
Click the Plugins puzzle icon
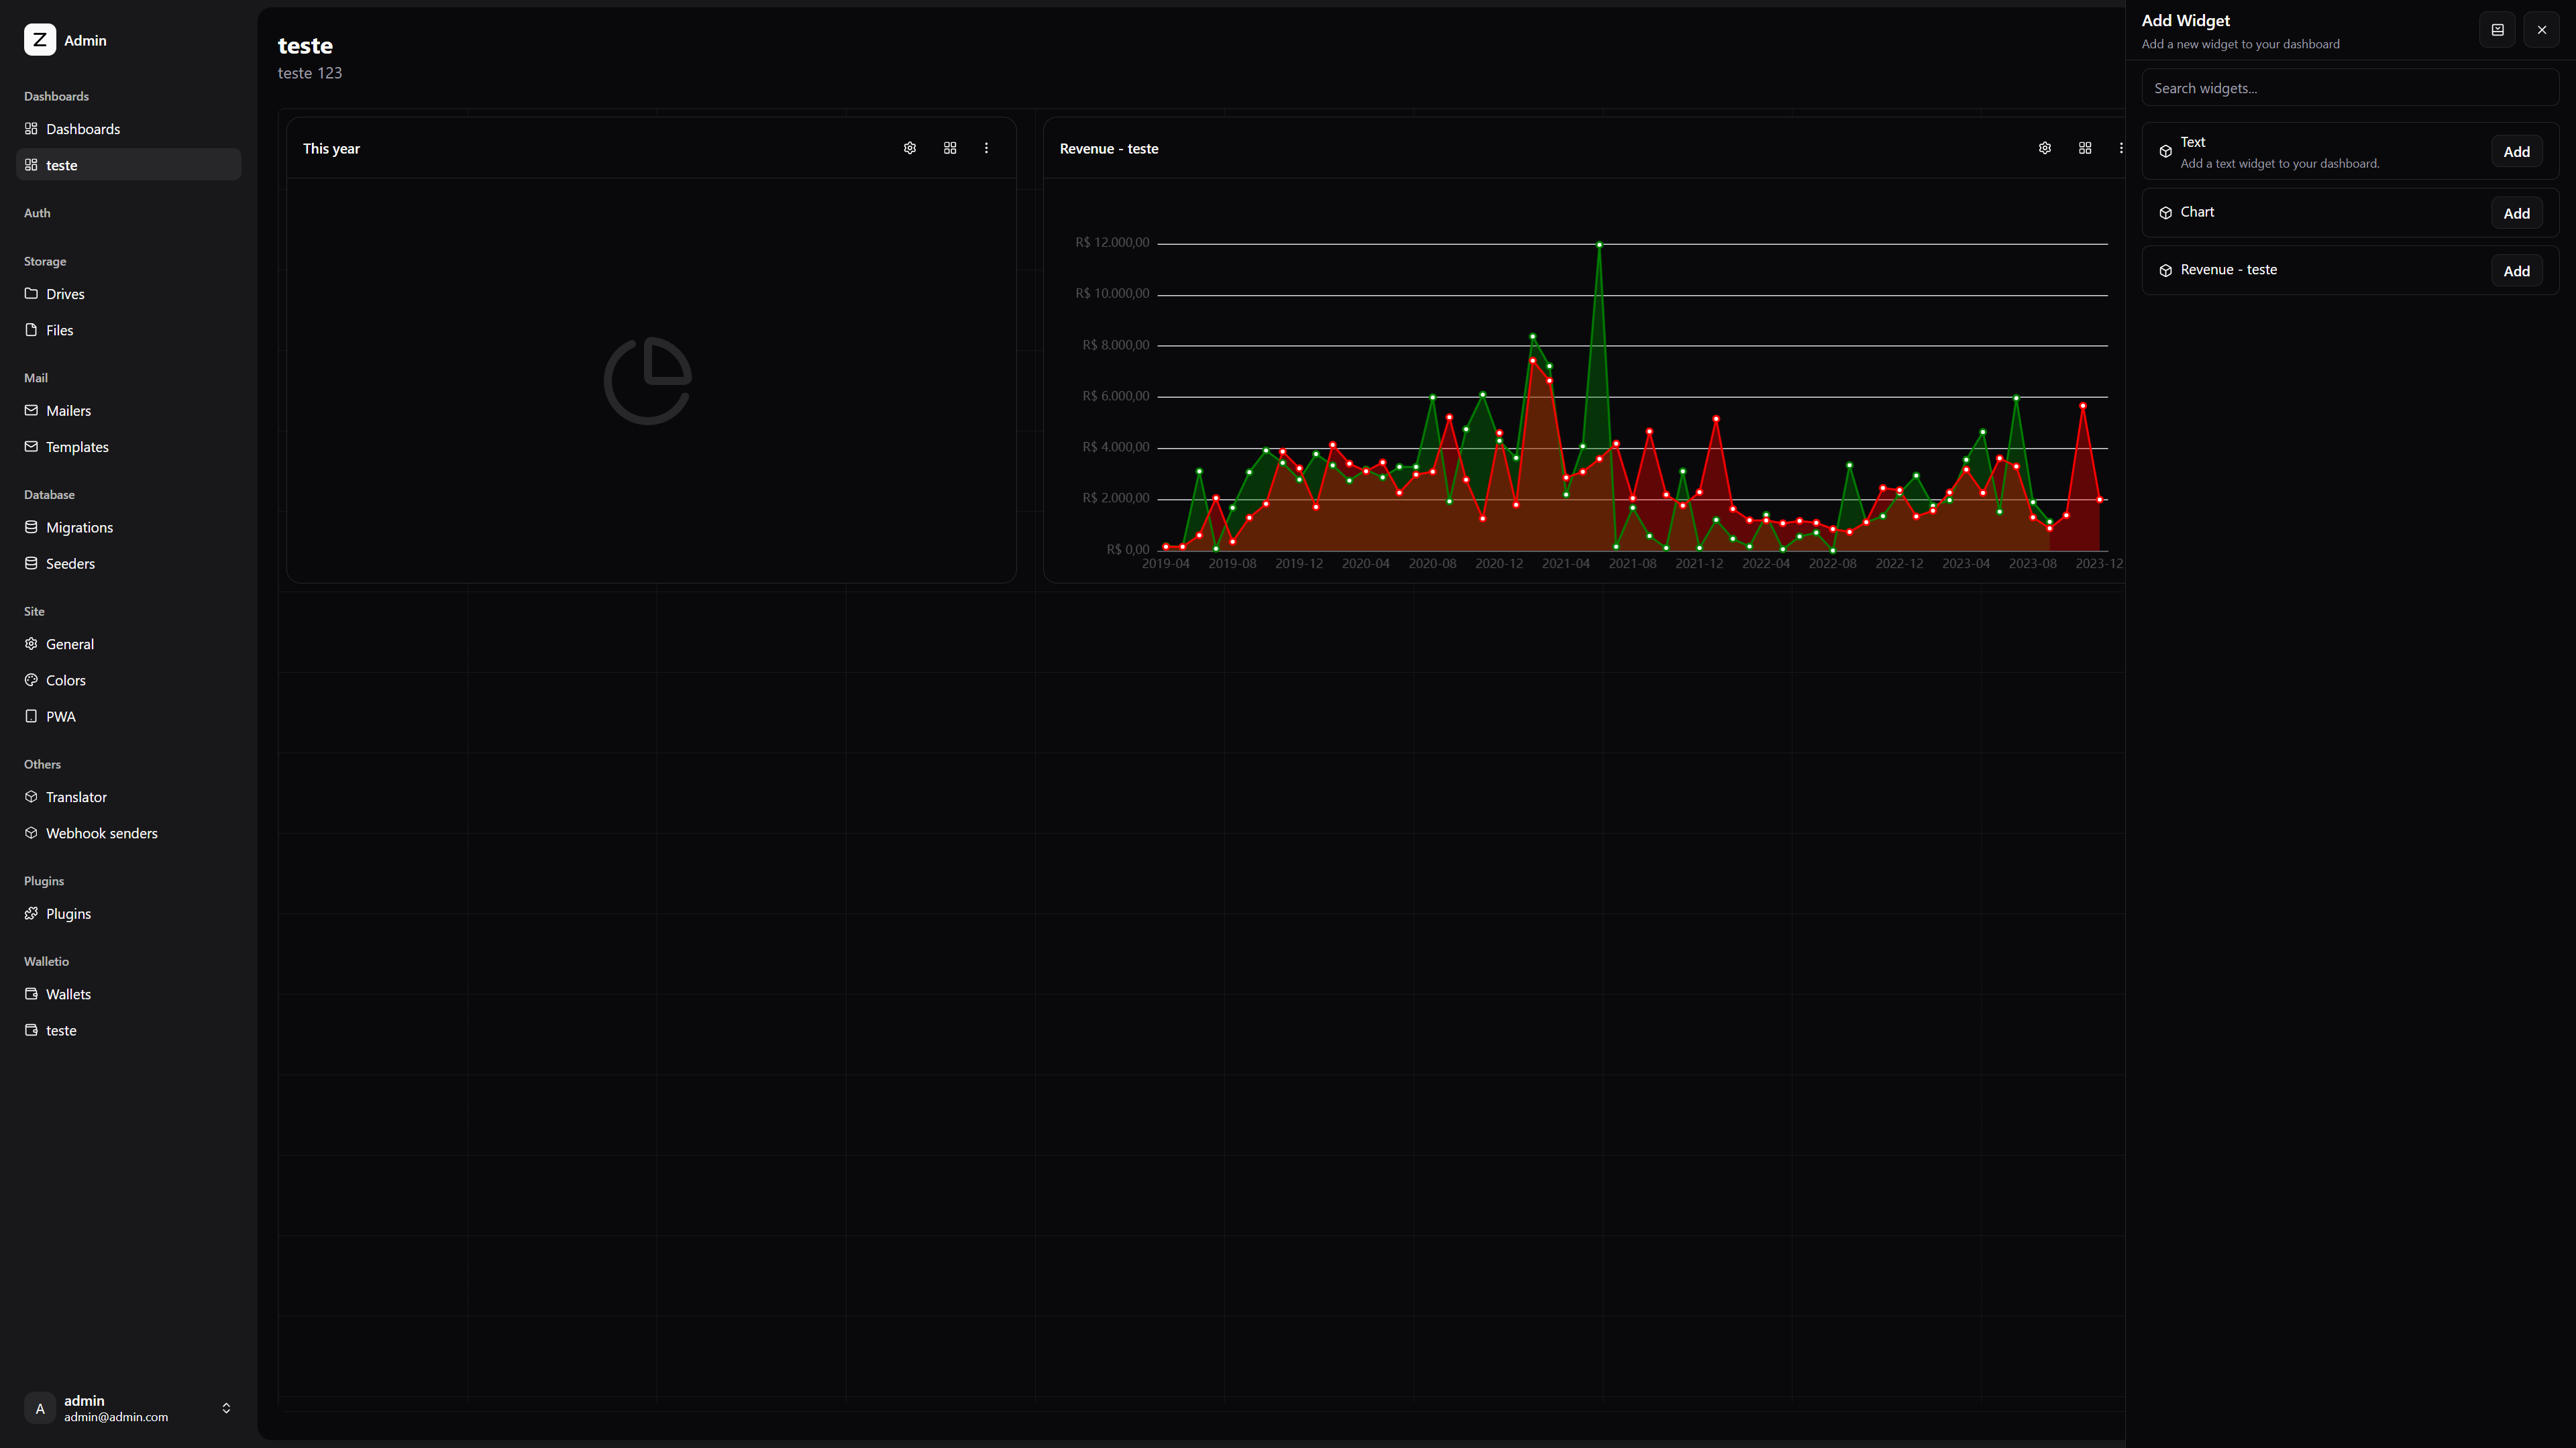(x=31, y=913)
